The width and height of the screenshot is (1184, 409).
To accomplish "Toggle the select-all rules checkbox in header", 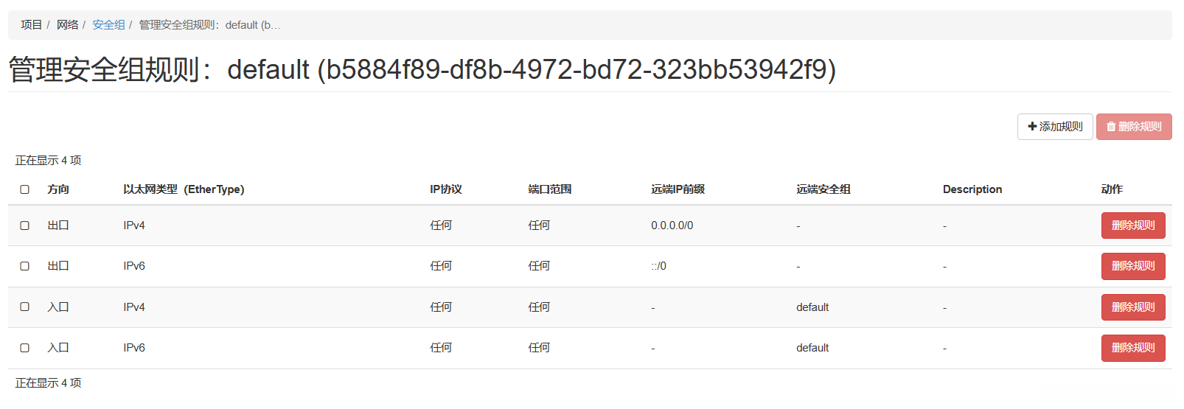I will [24, 189].
